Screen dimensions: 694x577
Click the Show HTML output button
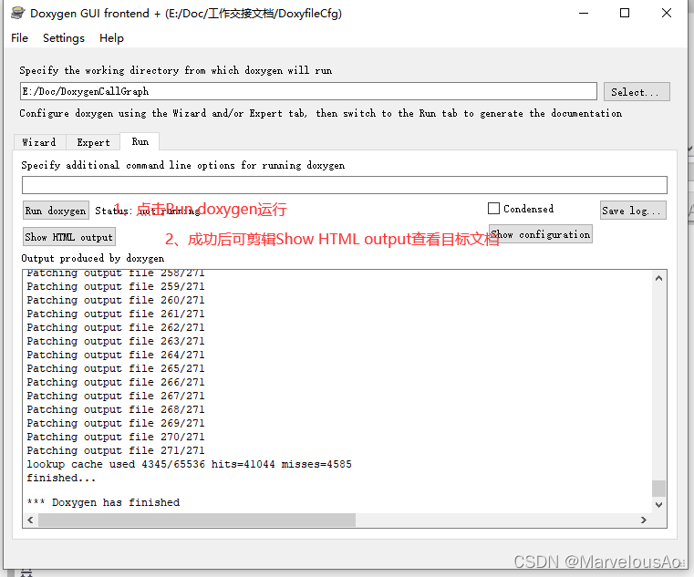point(69,237)
